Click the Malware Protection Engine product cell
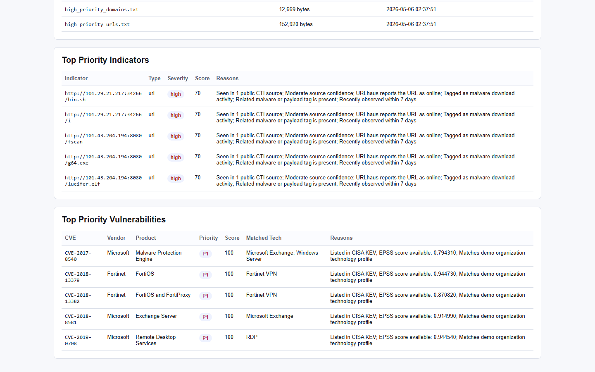Screen dimensions: 595x372 159,256
